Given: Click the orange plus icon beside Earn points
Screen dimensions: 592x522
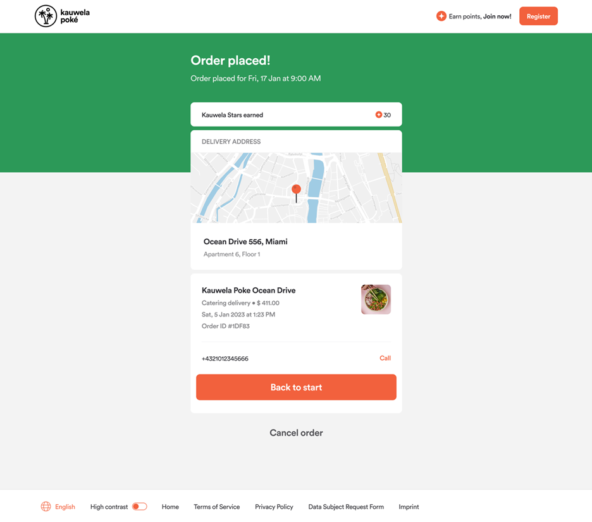Looking at the screenshot, I should 441,16.
